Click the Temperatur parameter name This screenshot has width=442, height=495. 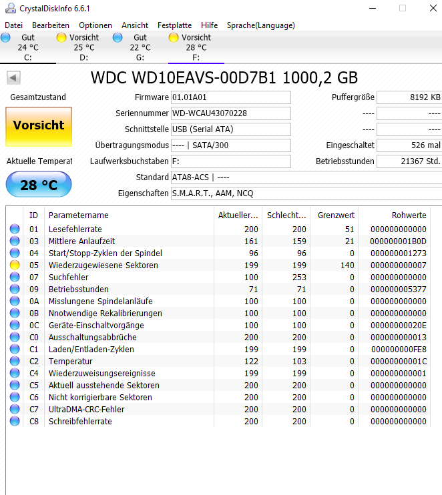click(71, 361)
